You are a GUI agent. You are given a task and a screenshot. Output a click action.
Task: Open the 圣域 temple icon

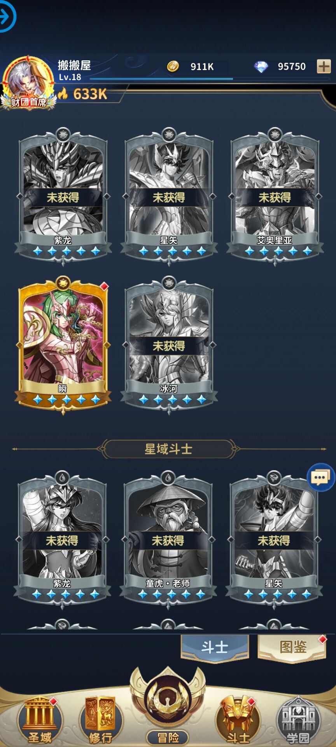coord(39,721)
